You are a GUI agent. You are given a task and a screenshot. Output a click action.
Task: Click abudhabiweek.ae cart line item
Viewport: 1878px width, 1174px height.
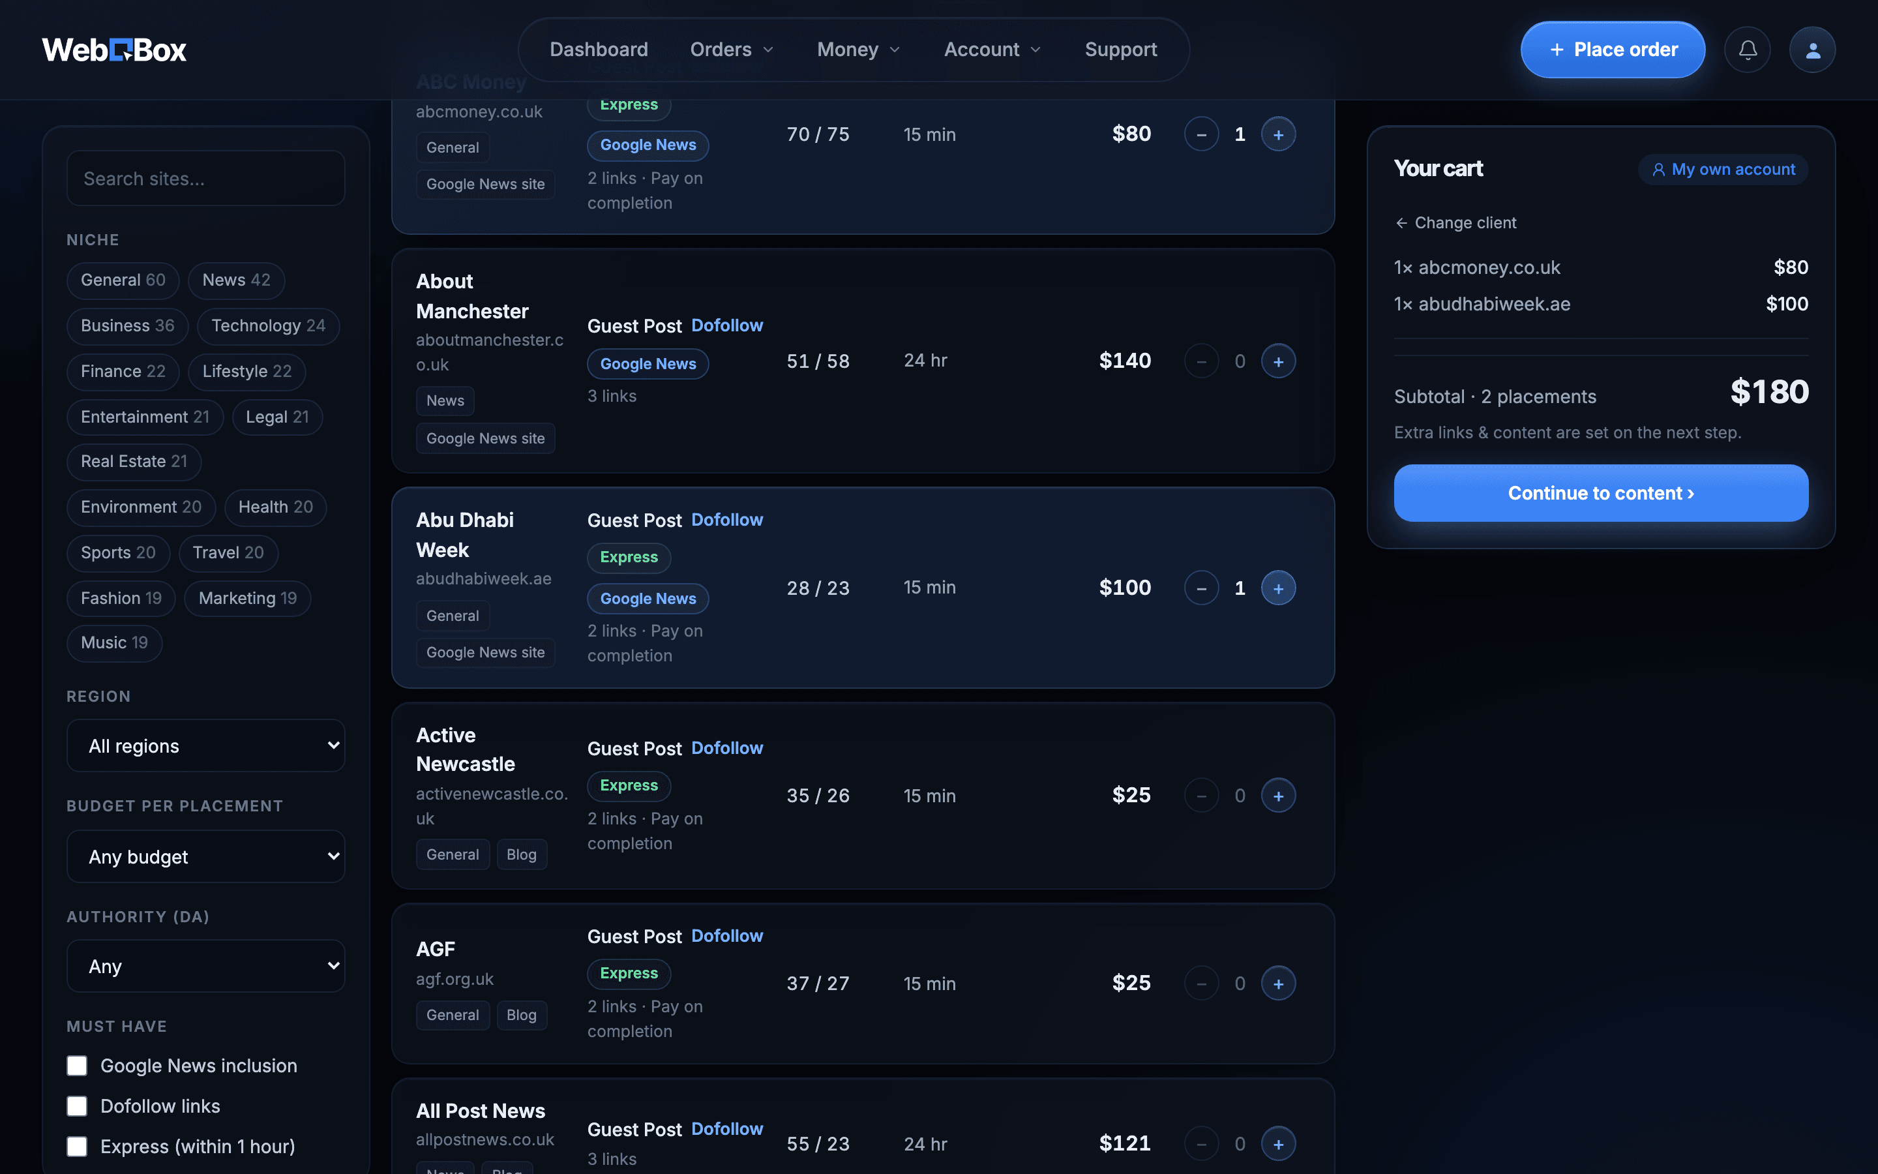coord(1601,303)
